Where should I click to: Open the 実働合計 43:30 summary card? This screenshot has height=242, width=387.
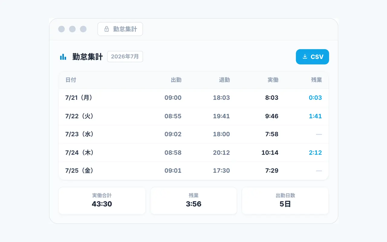102,201
